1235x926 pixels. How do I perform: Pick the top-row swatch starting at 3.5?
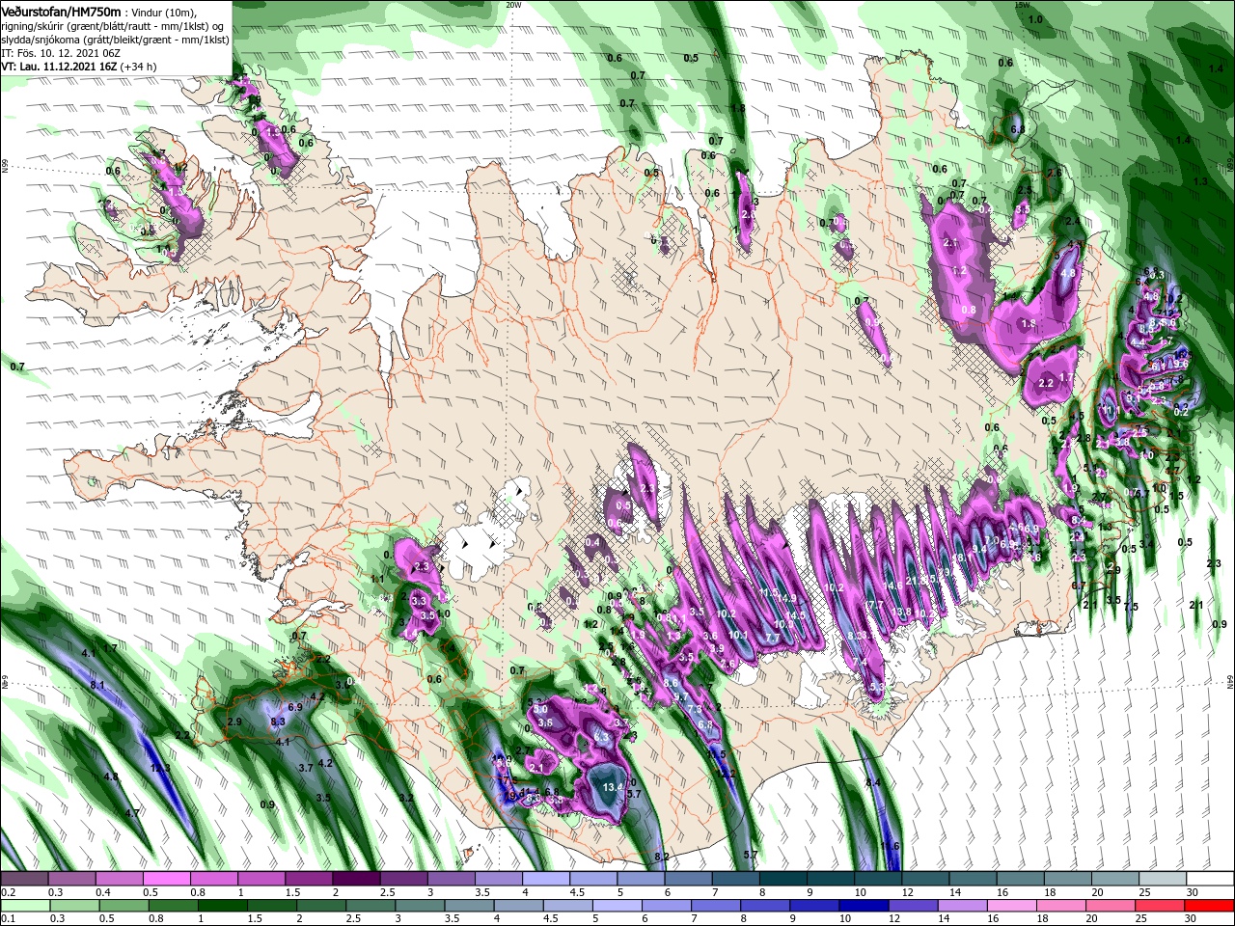point(498,879)
